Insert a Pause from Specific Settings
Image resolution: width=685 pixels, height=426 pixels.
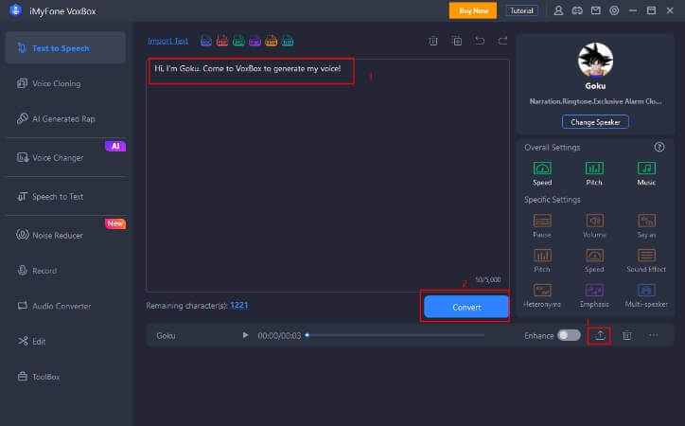coord(542,226)
